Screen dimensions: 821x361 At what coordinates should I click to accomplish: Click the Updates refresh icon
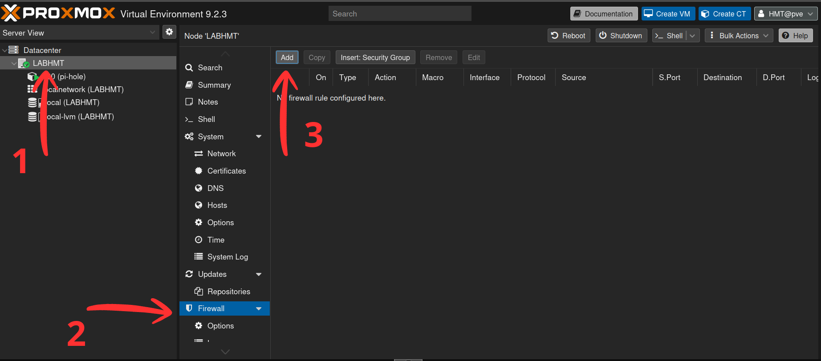point(189,274)
